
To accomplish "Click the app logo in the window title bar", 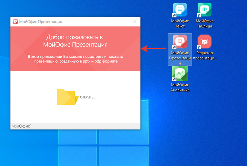I will pyautogui.click(x=15, y=22).
